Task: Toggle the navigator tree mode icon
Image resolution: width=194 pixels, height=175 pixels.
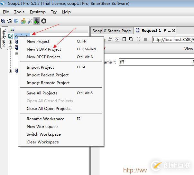Action: pos(12,29)
